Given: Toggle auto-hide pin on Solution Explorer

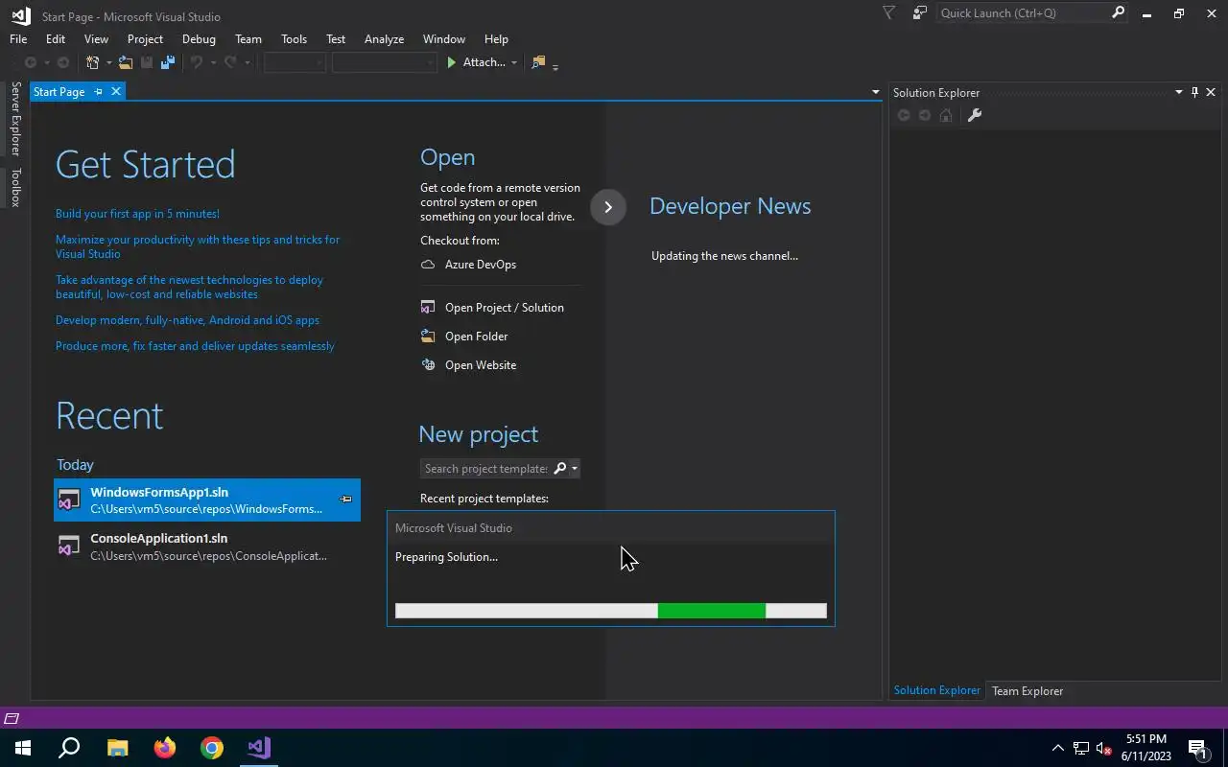Looking at the screenshot, I should (1194, 92).
